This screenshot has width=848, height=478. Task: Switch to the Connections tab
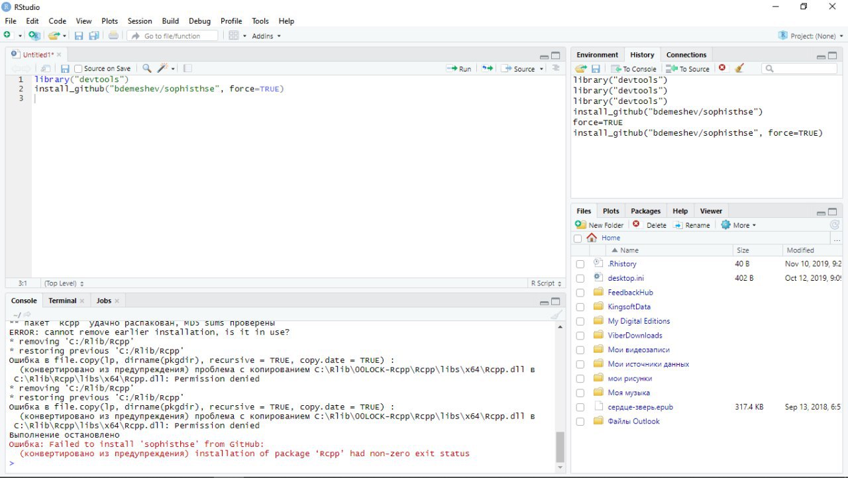pos(686,55)
